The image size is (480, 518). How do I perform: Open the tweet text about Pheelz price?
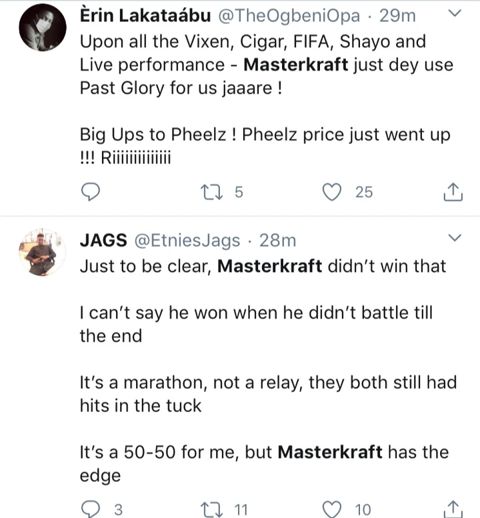tap(265, 135)
